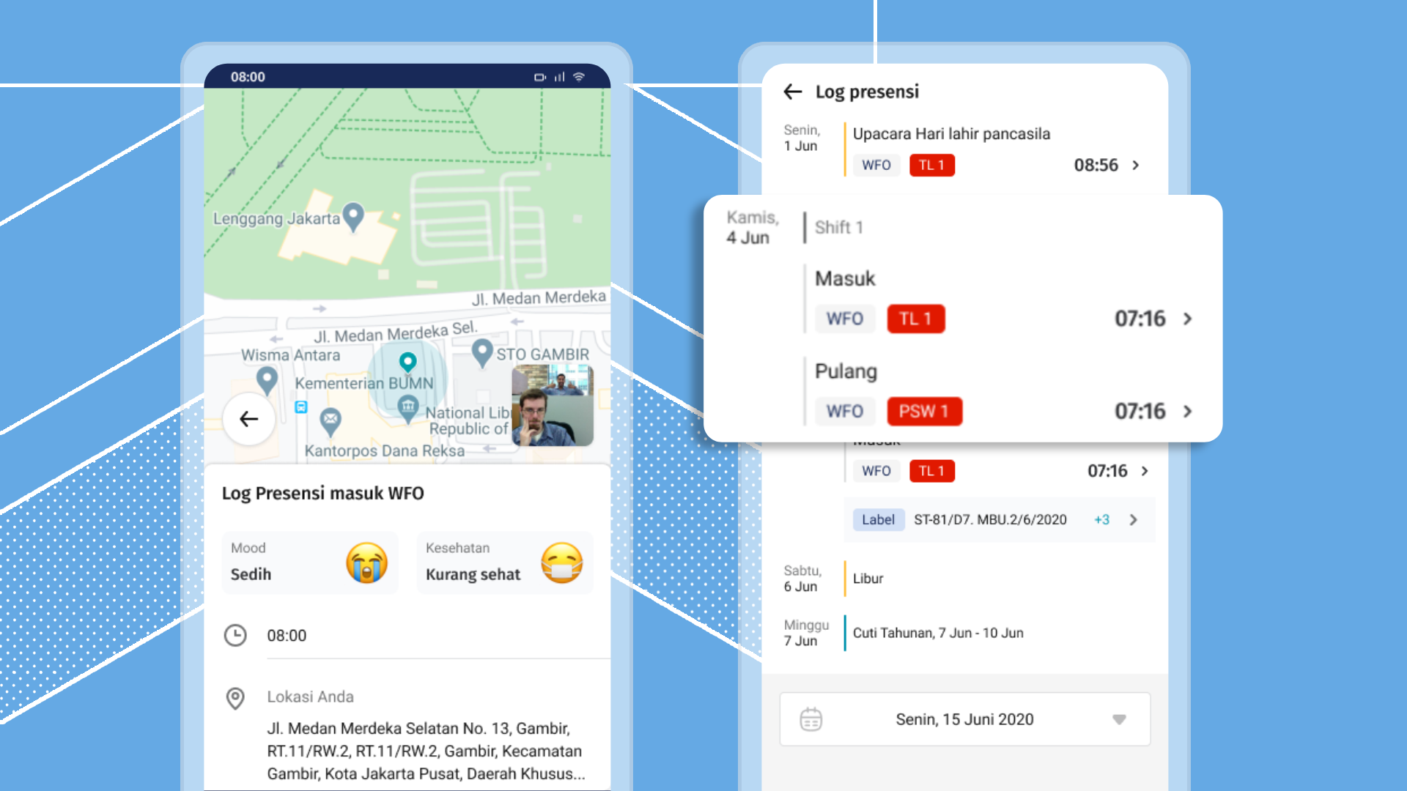
Task: Open the selfie photo thumbnail on the map
Action: coord(553,406)
